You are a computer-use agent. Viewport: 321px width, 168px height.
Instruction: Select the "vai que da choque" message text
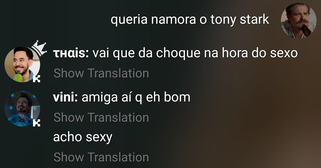pyautogui.click(x=195, y=53)
